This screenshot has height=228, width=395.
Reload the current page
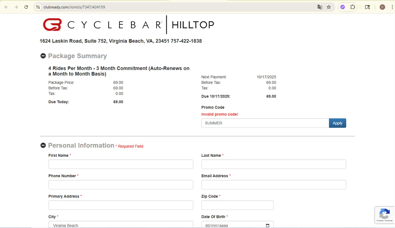[x=26, y=7]
